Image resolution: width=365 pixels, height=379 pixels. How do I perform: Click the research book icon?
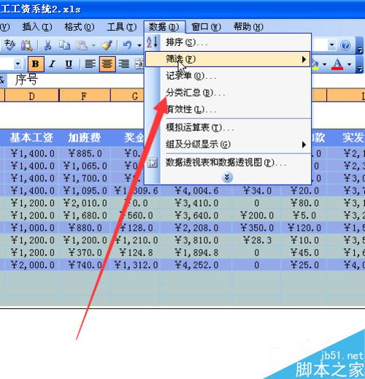pyautogui.click(x=26, y=45)
